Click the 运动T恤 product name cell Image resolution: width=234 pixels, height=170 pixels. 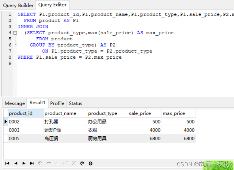point(65,130)
